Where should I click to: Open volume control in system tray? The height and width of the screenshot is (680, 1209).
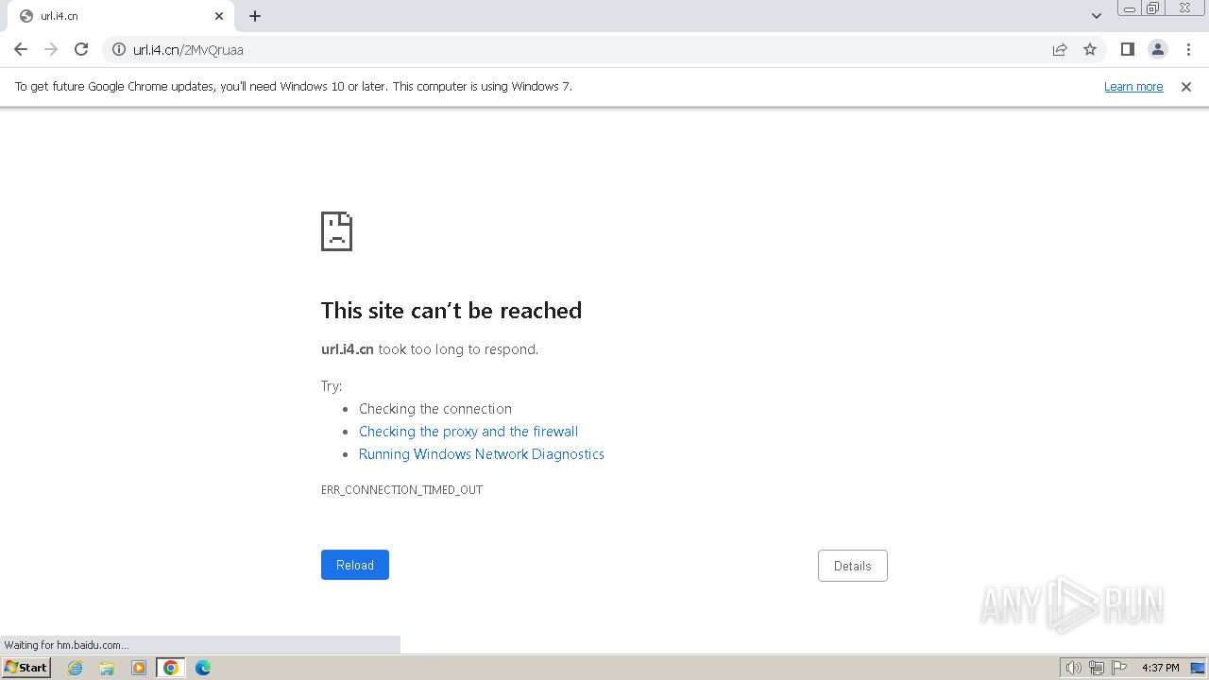(x=1074, y=668)
